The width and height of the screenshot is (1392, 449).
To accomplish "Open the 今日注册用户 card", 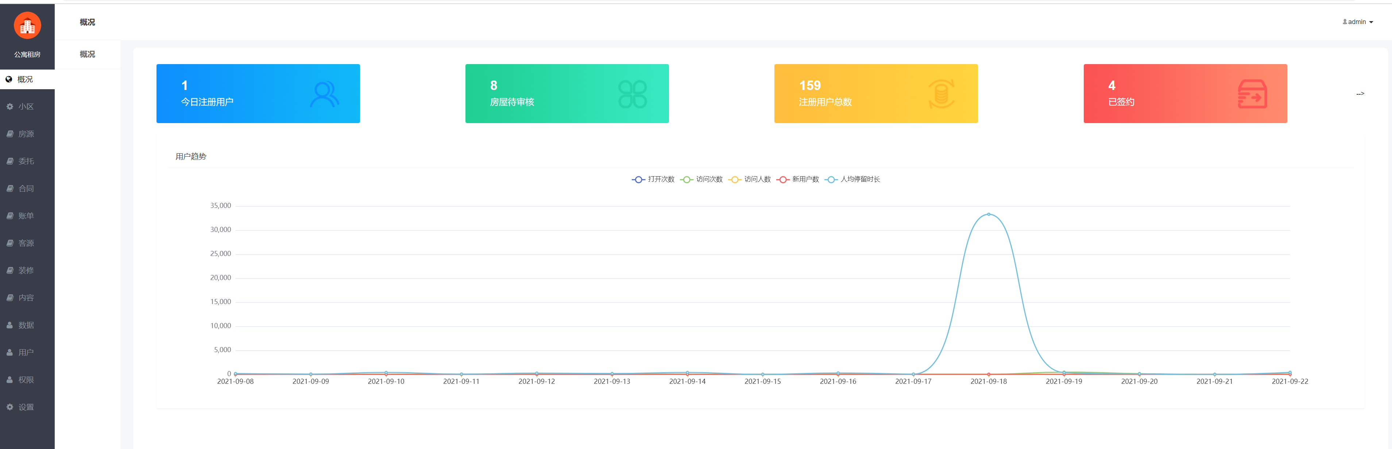I will point(258,93).
